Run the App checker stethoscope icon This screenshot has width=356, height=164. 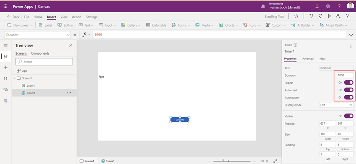(x=296, y=16)
